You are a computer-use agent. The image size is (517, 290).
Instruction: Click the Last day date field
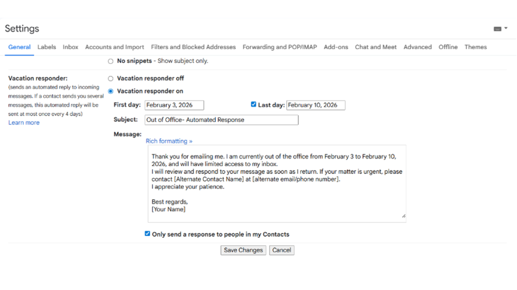tap(315, 105)
